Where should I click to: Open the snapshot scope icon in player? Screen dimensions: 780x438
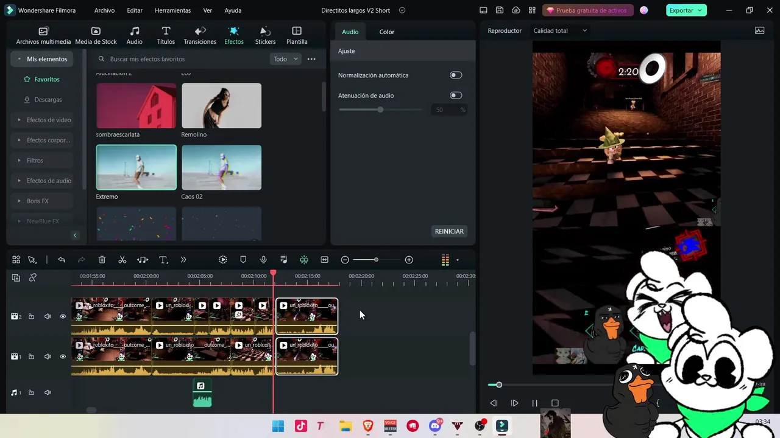coord(759,30)
